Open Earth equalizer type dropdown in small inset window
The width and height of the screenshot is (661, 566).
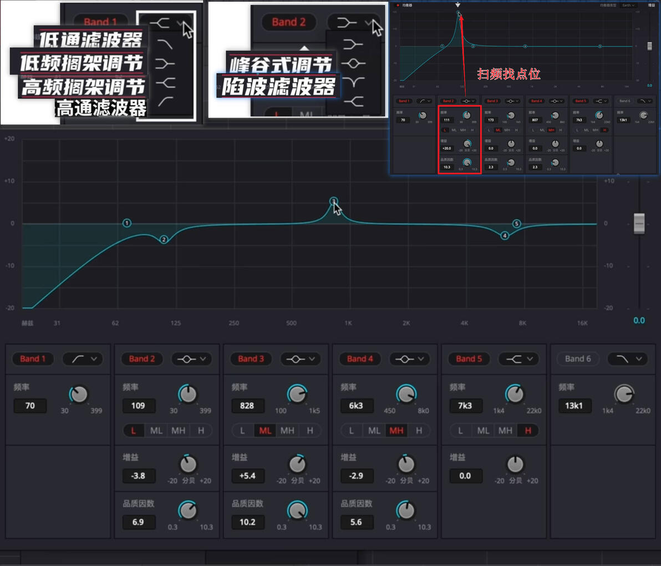[x=628, y=5]
